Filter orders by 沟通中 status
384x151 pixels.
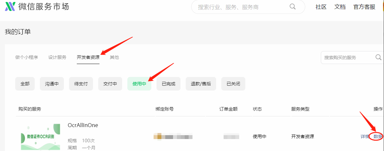pyautogui.click(x=52, y=84)
